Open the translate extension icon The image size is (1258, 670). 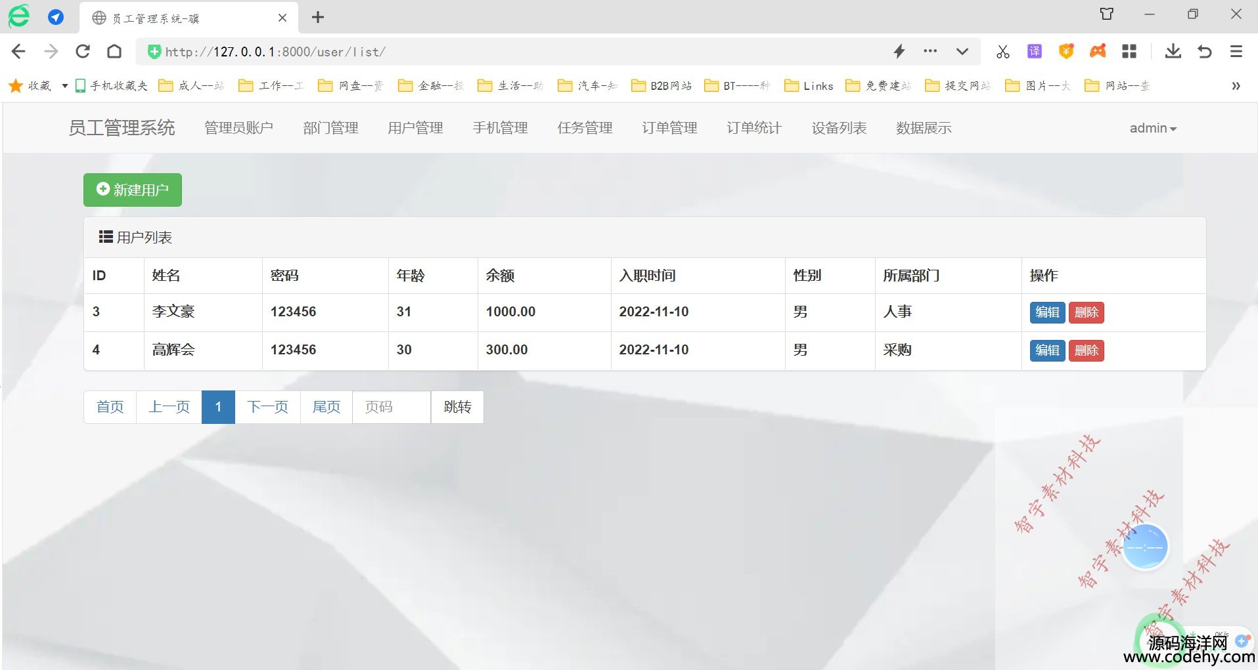1035,51
